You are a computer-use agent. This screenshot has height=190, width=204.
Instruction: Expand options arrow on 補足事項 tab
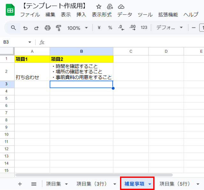point(150,184)
